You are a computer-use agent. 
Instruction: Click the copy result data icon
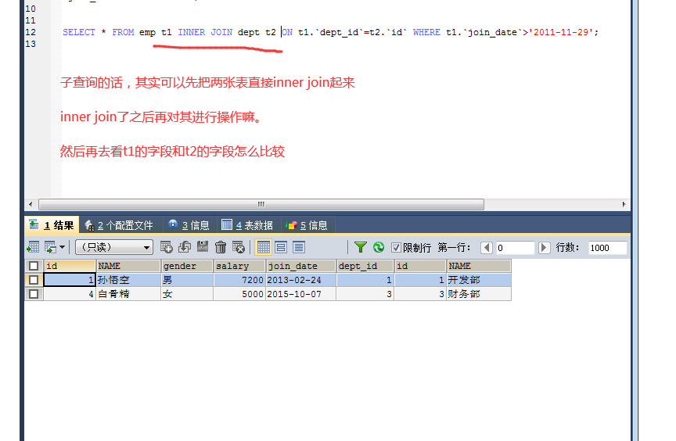pyautogui.click(x=50, y=247)
